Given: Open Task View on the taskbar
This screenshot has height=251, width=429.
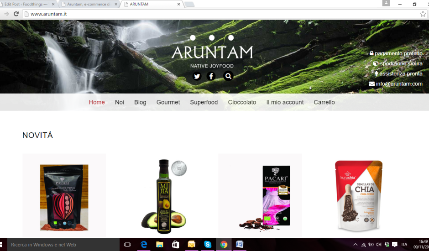Looking at the screenshot, I should coord(127,245).
